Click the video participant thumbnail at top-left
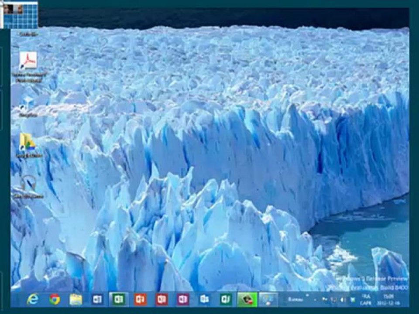The height and width of the screenshot is (314, 419). (x=13, y=9)
